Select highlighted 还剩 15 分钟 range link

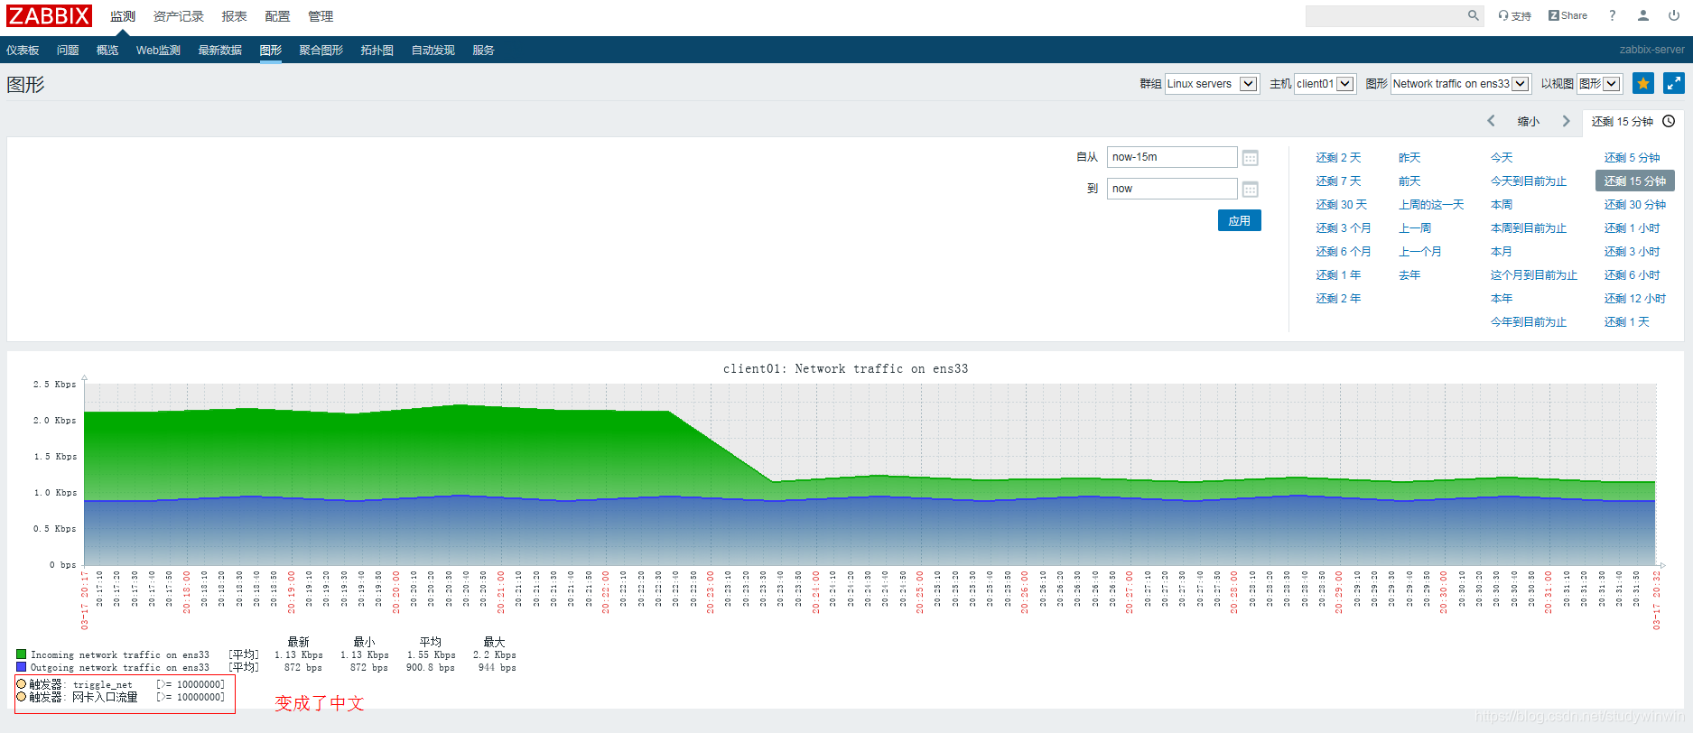[x=1635, y=181]
